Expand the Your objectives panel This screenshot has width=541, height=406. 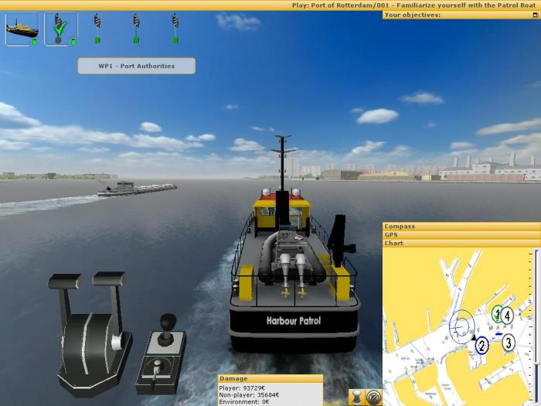coord(461,15)
